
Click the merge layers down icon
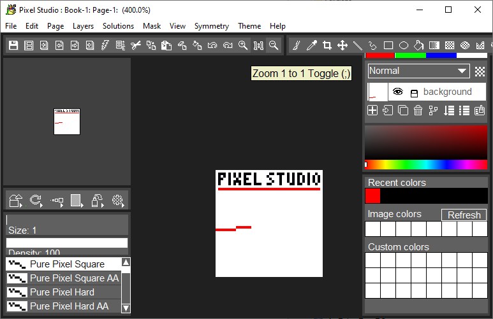(449, 111)
